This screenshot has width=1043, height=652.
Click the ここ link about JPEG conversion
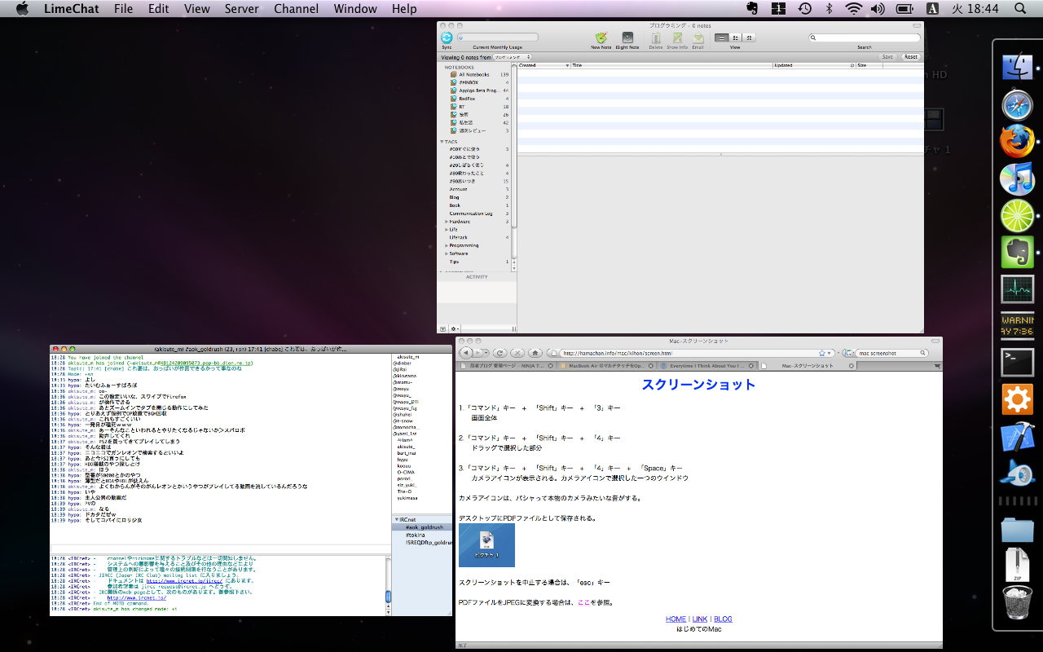[x=583, y=603]
